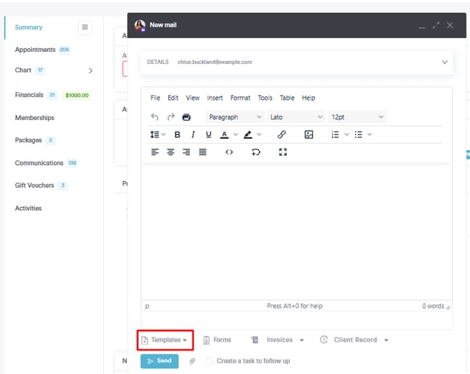Open the 12pt font size dropdown

coord(357,117)
